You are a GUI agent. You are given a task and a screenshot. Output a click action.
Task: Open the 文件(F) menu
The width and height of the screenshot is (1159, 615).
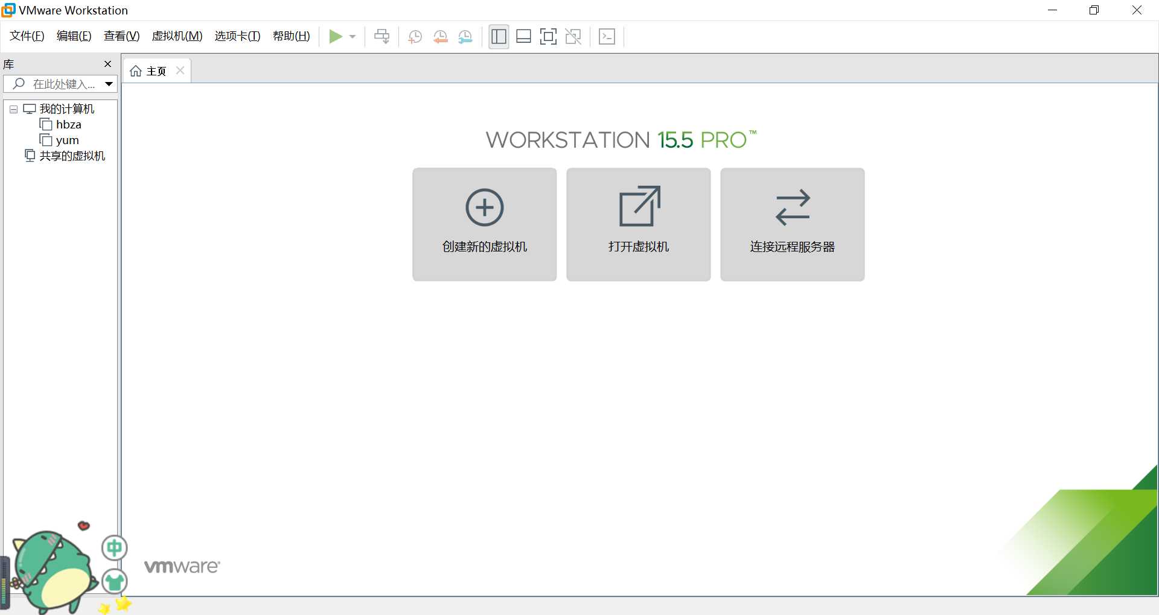[27, 36]
